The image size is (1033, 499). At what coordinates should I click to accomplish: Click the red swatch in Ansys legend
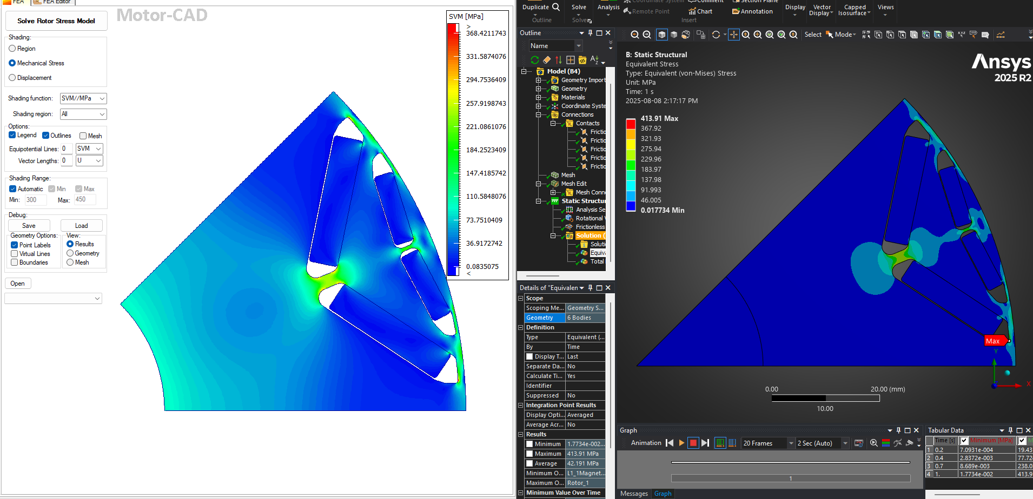coord(631,124)
